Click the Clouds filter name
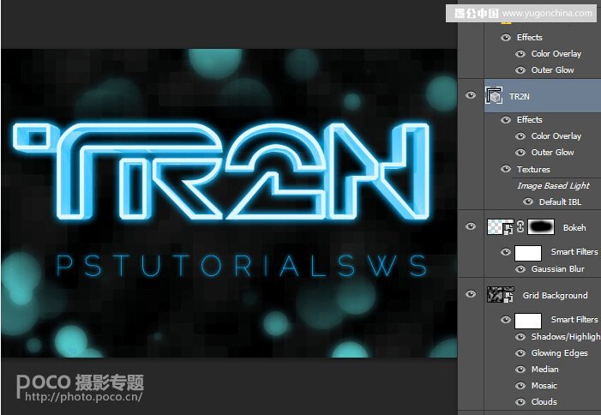Viewport: 601px width, 415px height. pos(544,402)
